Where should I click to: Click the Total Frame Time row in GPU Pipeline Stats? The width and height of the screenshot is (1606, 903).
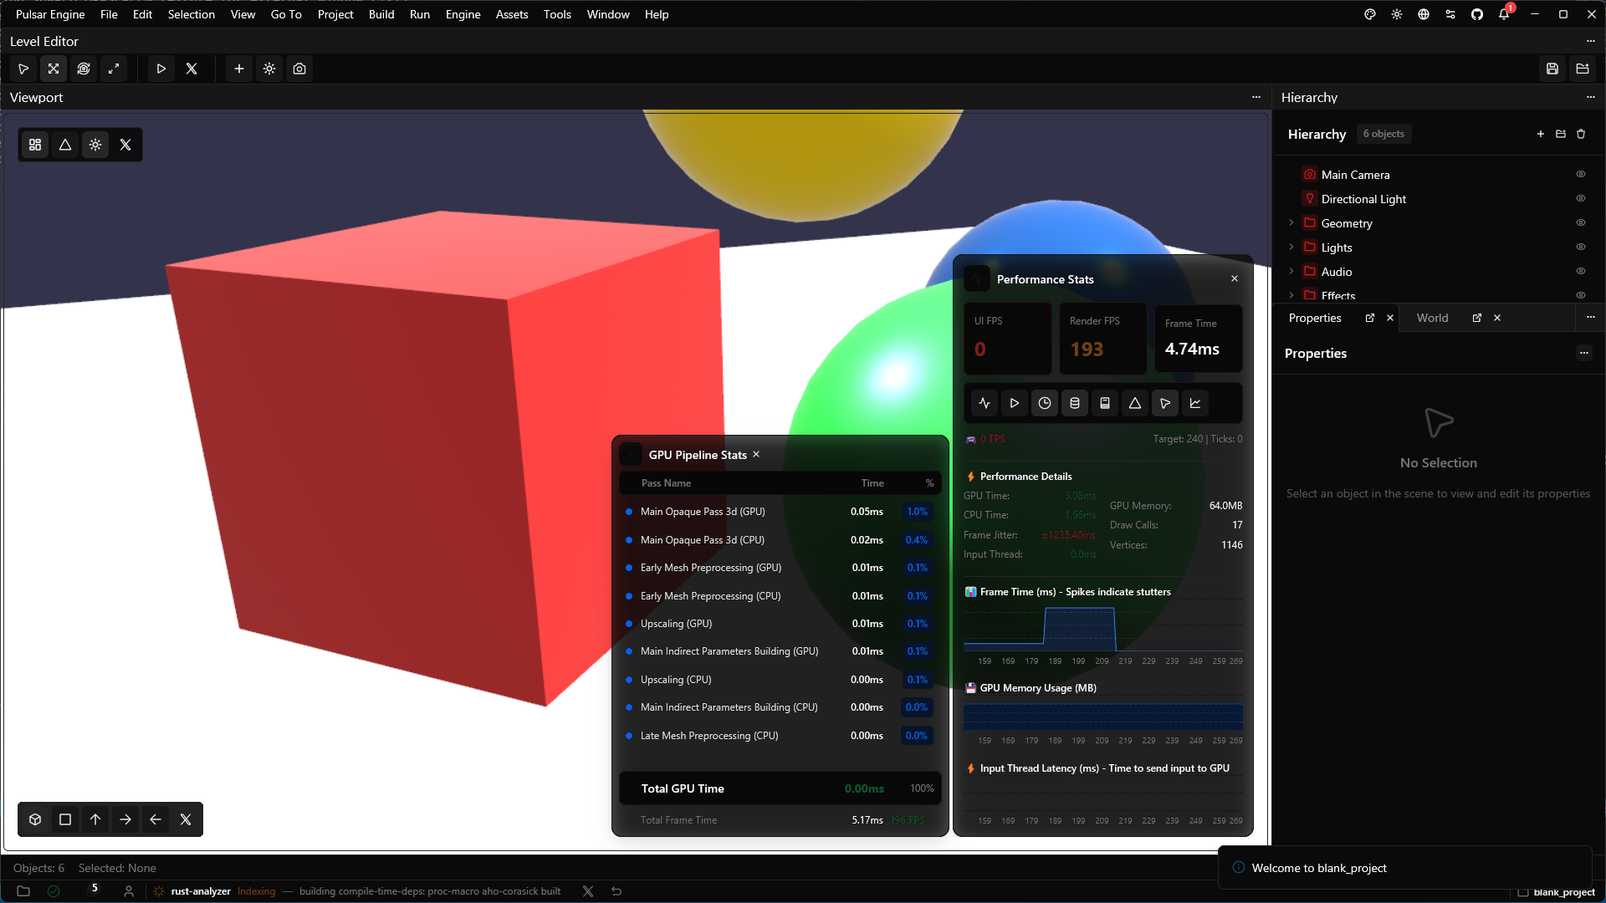coord(778,819)
